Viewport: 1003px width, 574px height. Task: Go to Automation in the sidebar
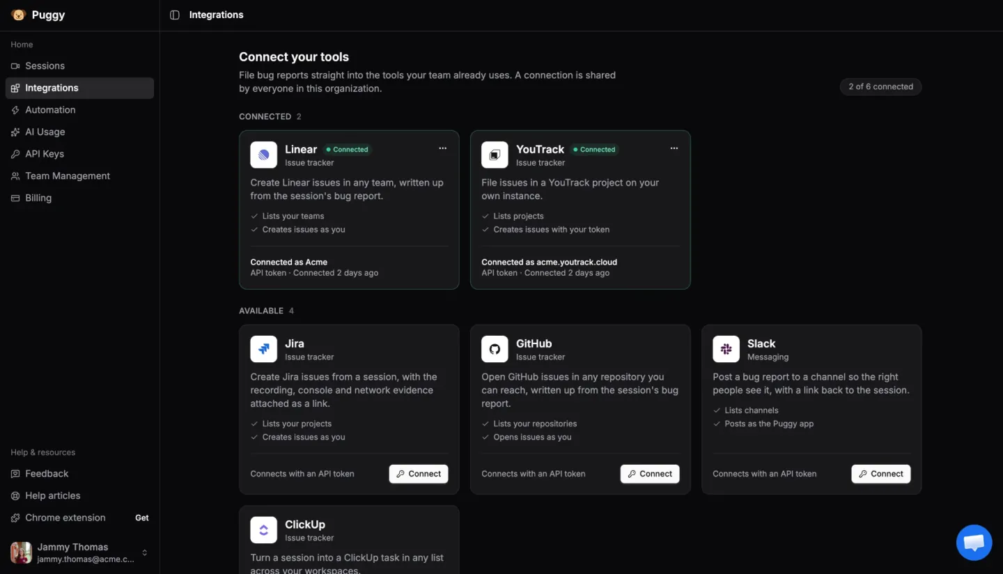coord(79,110)
